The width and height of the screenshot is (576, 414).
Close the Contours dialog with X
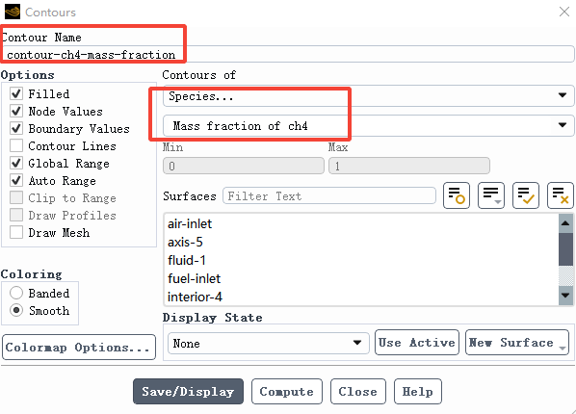click(x=564, y=12)
